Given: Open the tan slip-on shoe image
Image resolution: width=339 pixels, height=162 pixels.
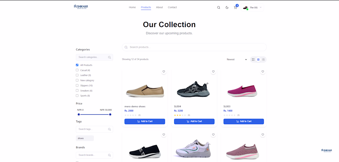Looking at the screenshot, I should 145,91.
